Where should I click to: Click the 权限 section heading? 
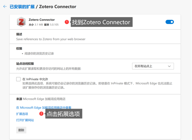point(19,49)
